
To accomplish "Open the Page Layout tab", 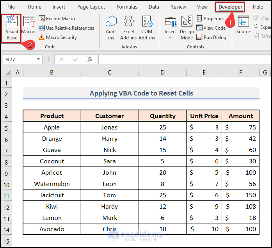I will pos(91,7).
